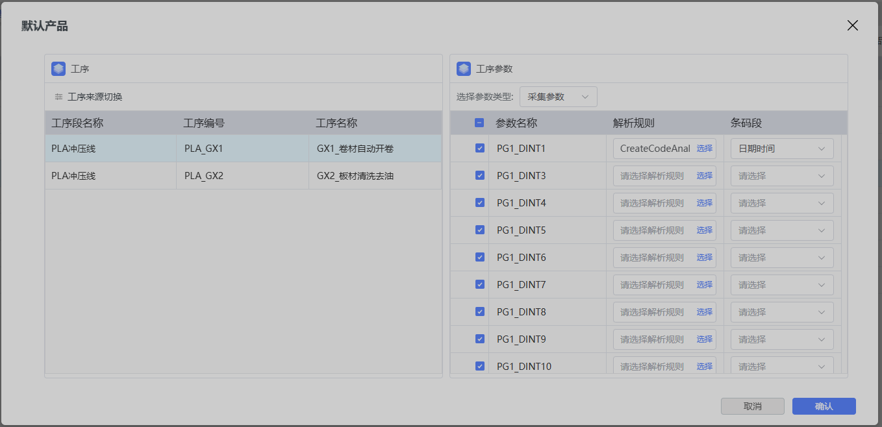Toggle the PG1_DINT8 checkbox

[x=480, y=311]
